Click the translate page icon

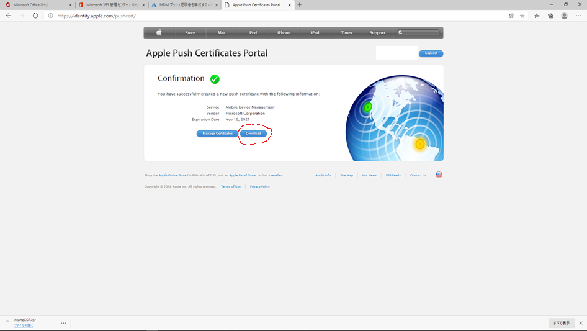point(511,16)
